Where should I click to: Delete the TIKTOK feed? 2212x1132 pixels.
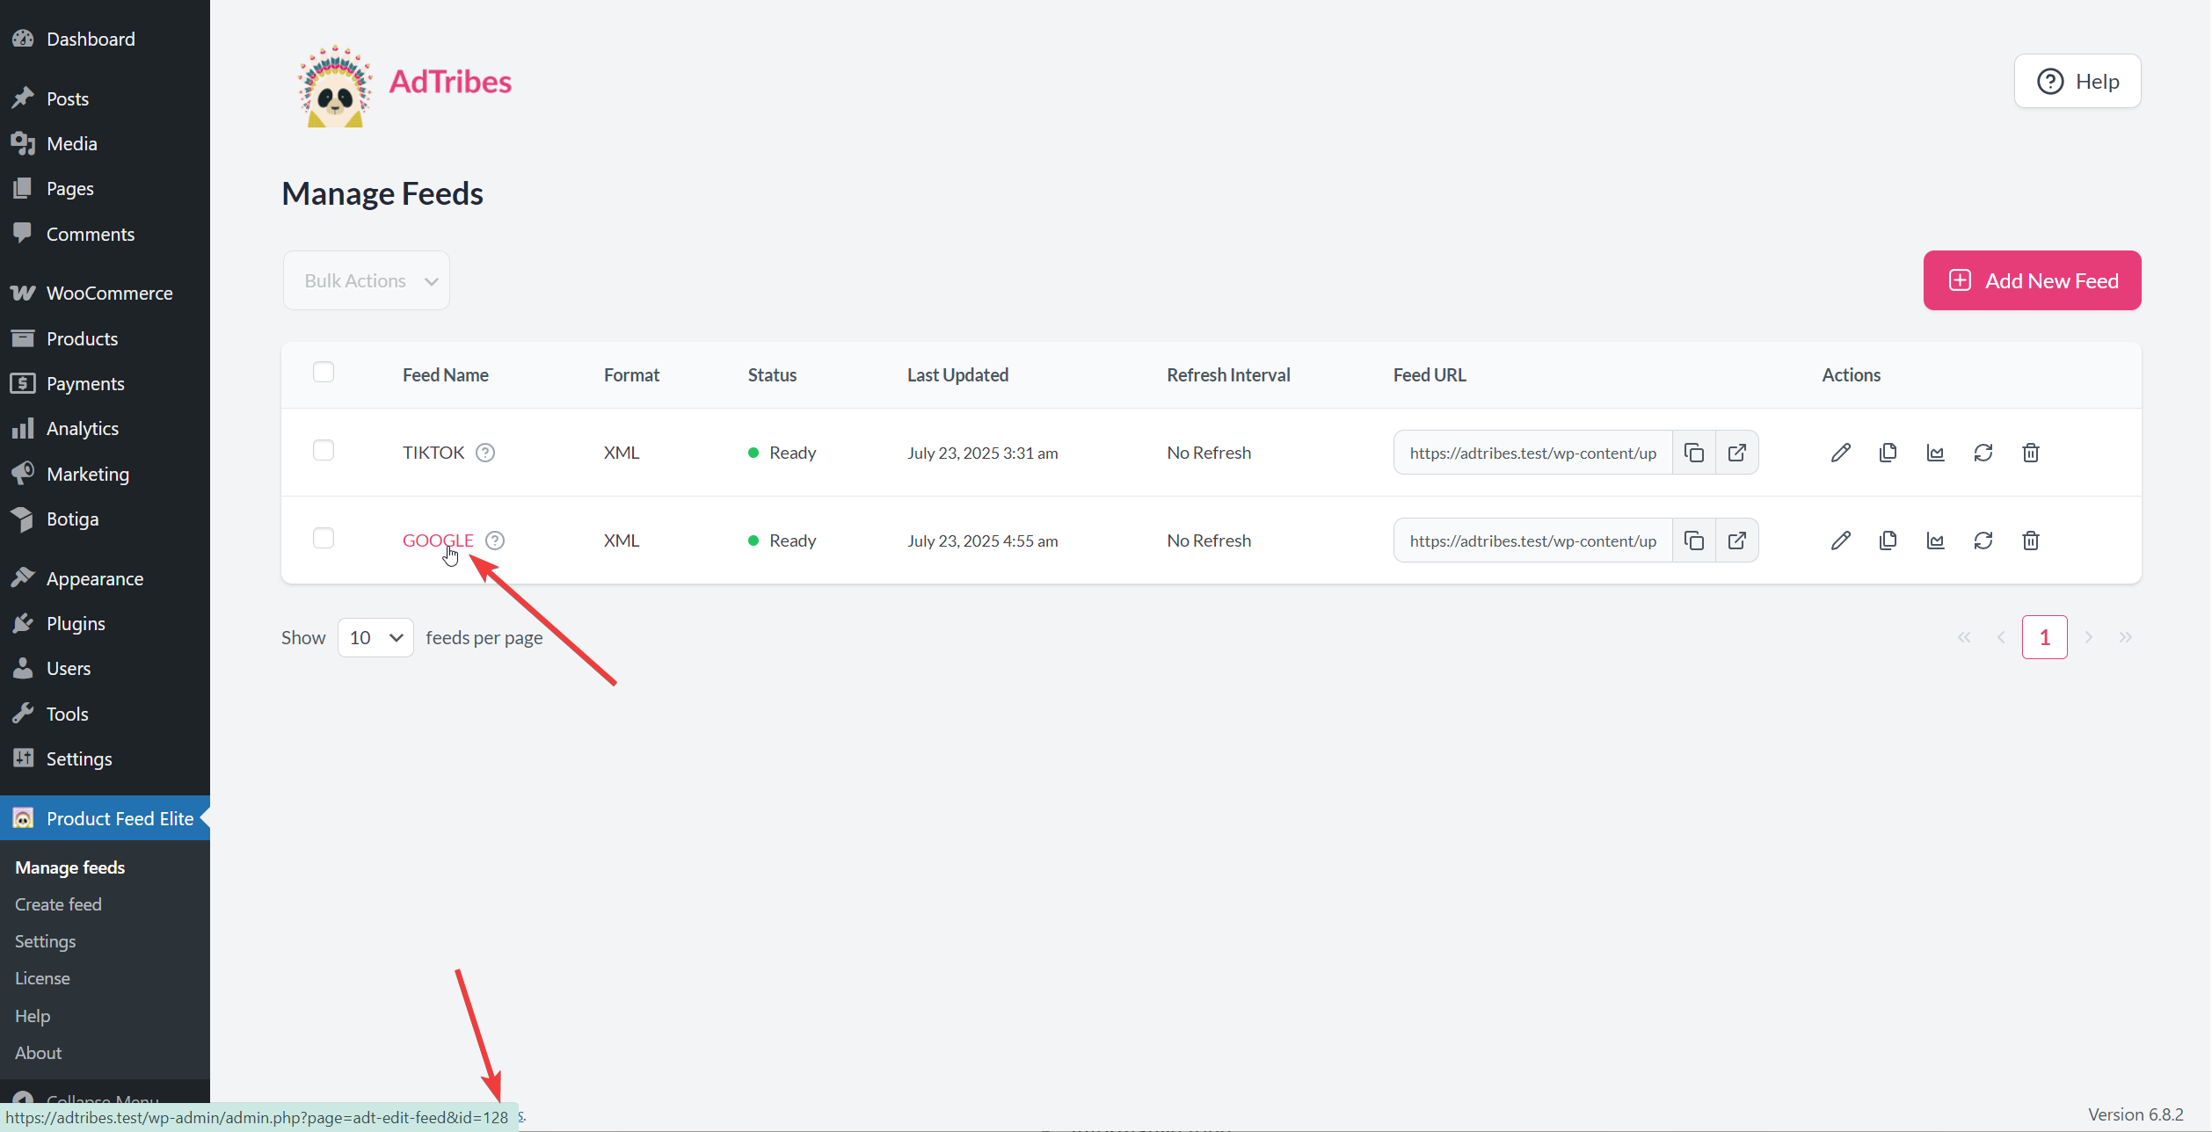[2030, 453]
